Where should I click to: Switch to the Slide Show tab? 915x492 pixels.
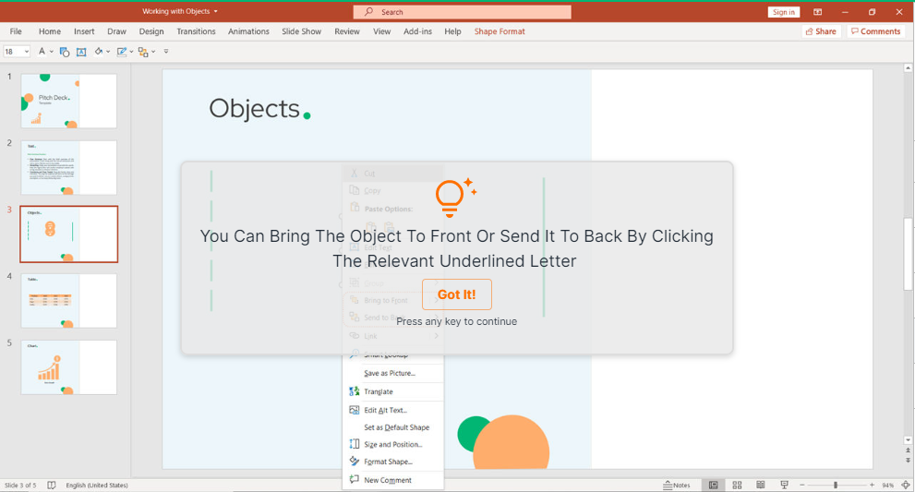click(301, 31)
